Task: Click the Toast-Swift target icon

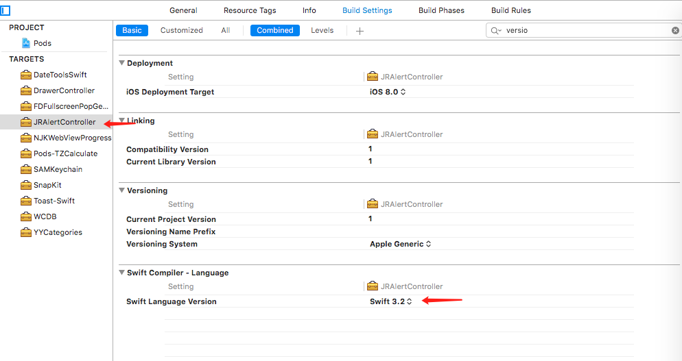Action: pyautogui.click(x=26, y=201)
